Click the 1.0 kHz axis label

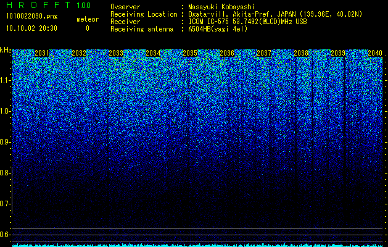point(5,111)
